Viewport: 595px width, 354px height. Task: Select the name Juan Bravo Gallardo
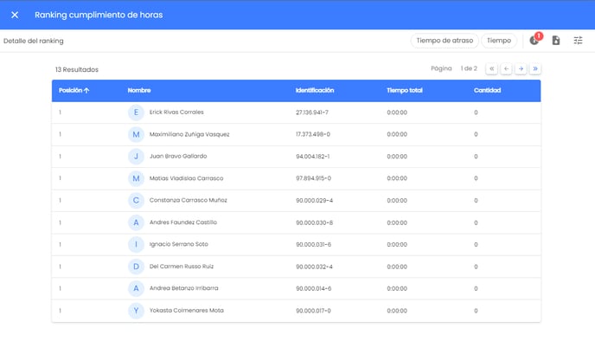point(178,156)
